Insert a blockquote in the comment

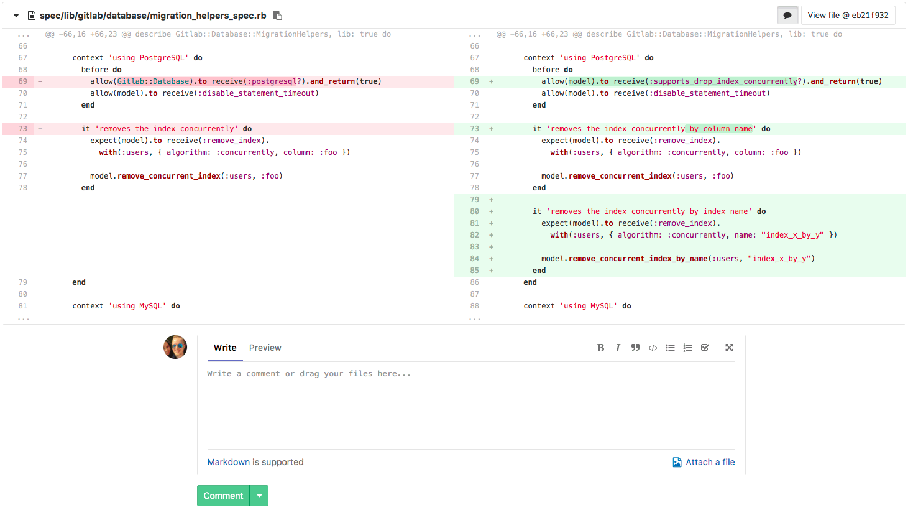tap(635, 348)
